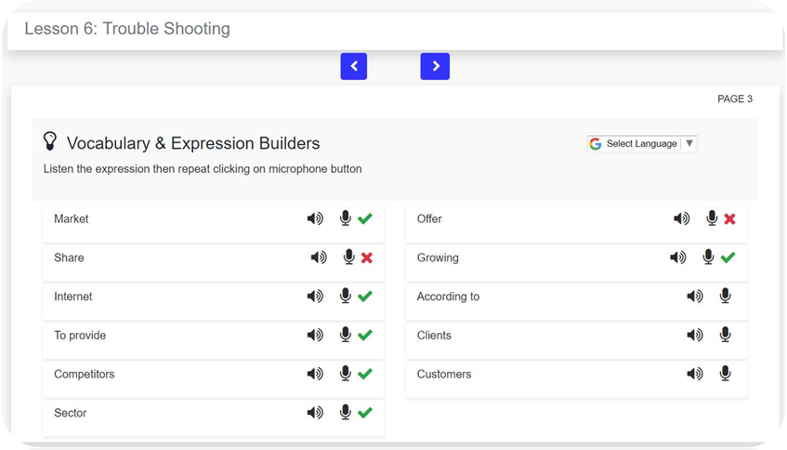The width and height of the screenshot is (787, 450).
Task: Click the lightbulb icon beside Vocabulary heading
Action: coord(50,141)
